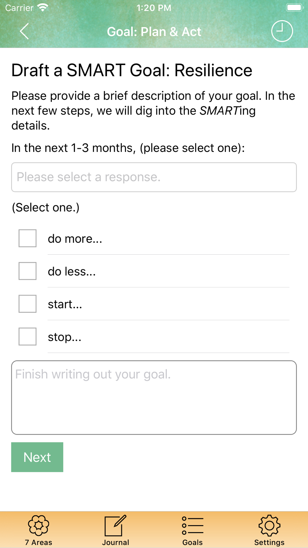Tap the back arrow icon
The image size is (308, 548).
24,31
